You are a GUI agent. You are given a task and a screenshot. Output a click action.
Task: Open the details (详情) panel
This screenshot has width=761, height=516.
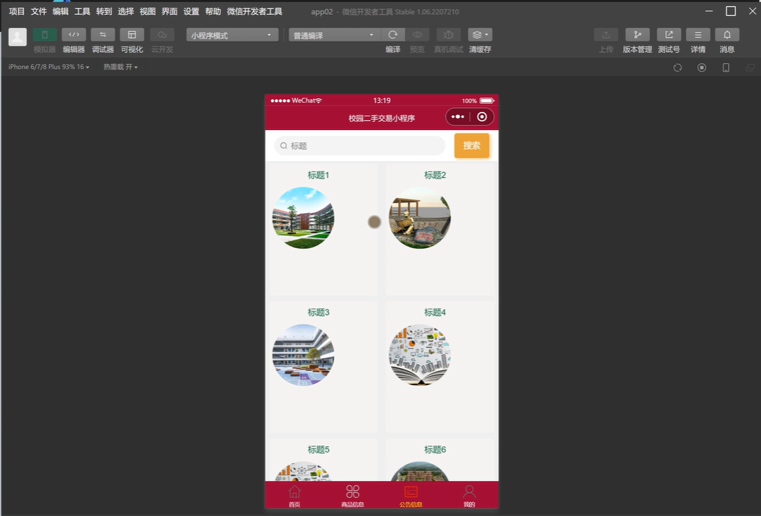698,35
